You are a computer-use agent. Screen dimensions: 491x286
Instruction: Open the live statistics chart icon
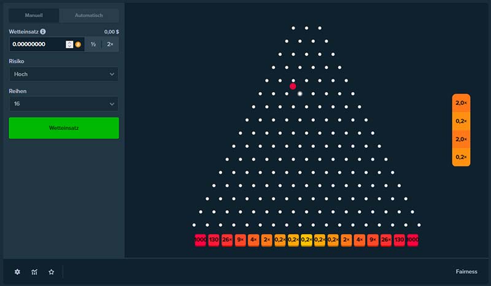pyautogui.click(x=34, y=272)
